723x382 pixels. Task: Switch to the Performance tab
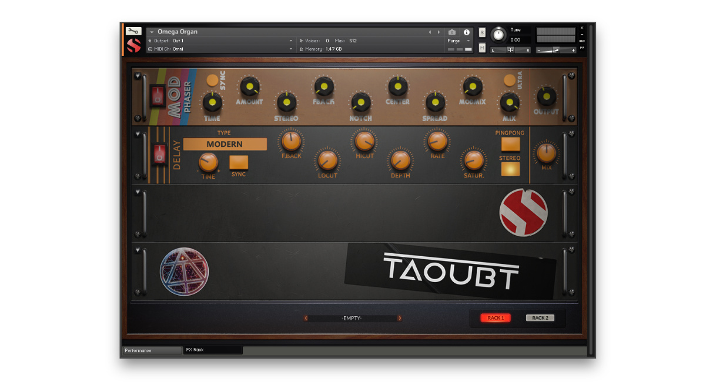[x=152, y=350]
